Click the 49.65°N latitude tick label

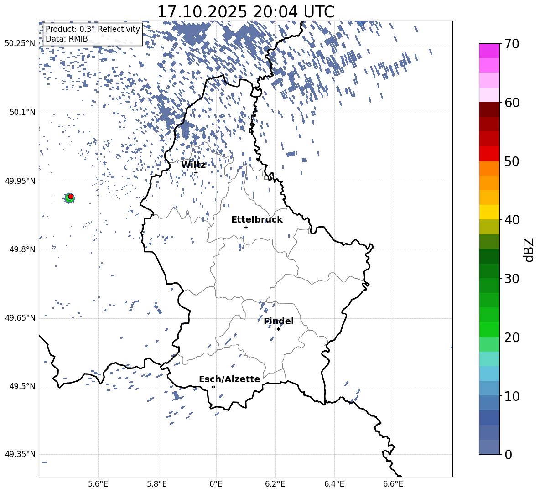tap(20, 318)
